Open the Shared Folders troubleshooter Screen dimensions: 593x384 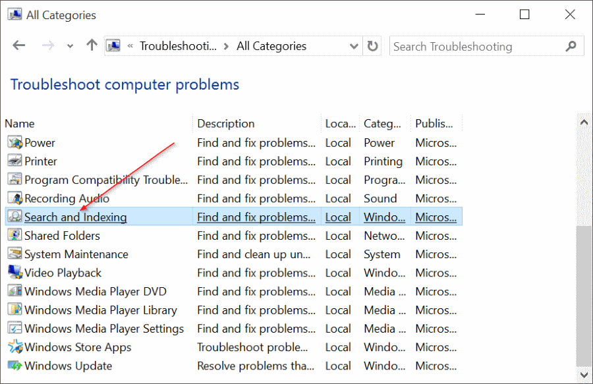[63, 235]
